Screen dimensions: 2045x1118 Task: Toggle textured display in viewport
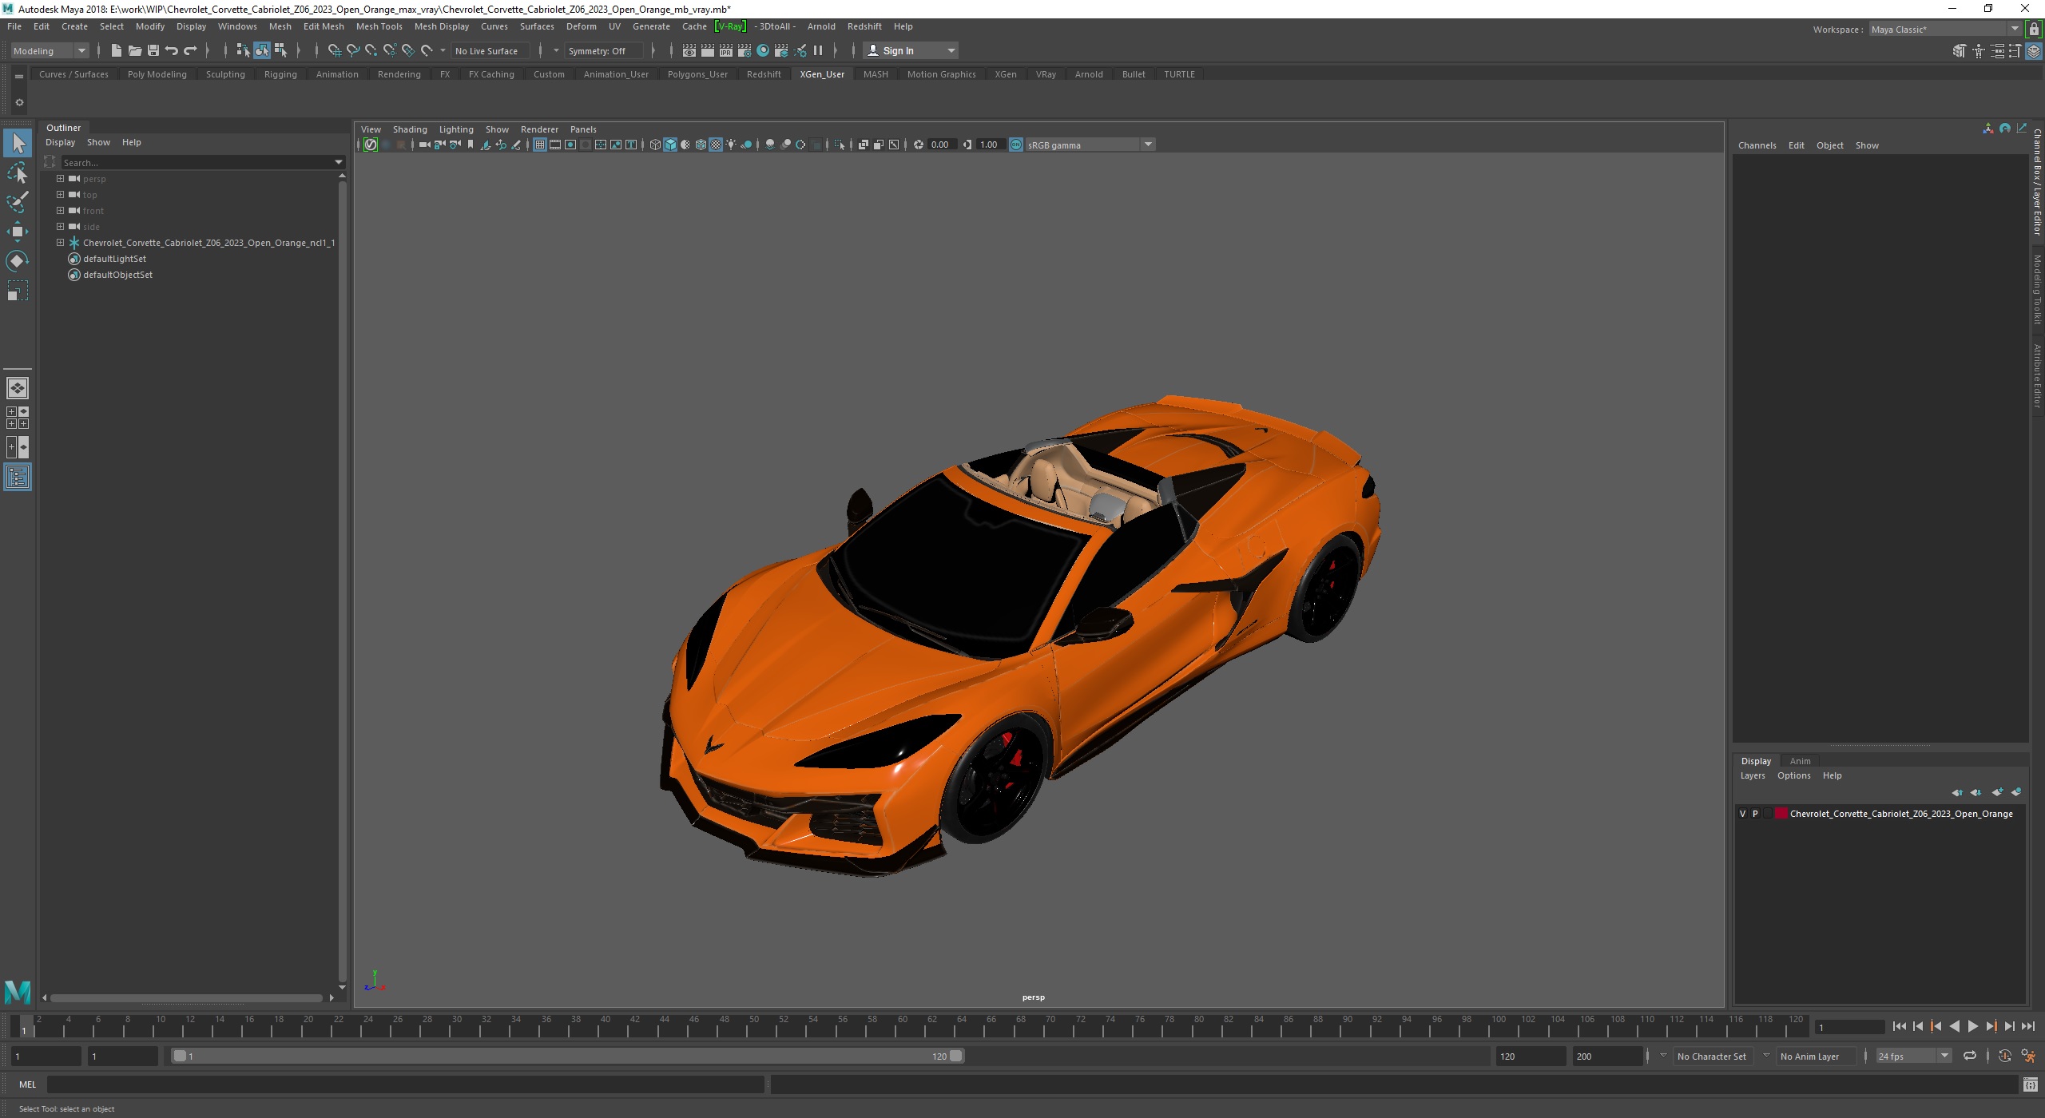point(716,145)
